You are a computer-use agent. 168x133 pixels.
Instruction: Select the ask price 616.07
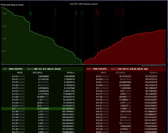point(102,109)
